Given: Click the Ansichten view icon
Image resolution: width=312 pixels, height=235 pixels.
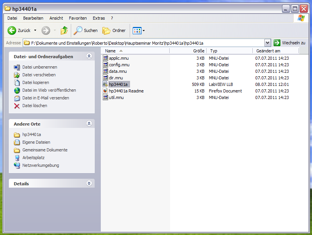Looking at the screenshot, I should 137,31.
